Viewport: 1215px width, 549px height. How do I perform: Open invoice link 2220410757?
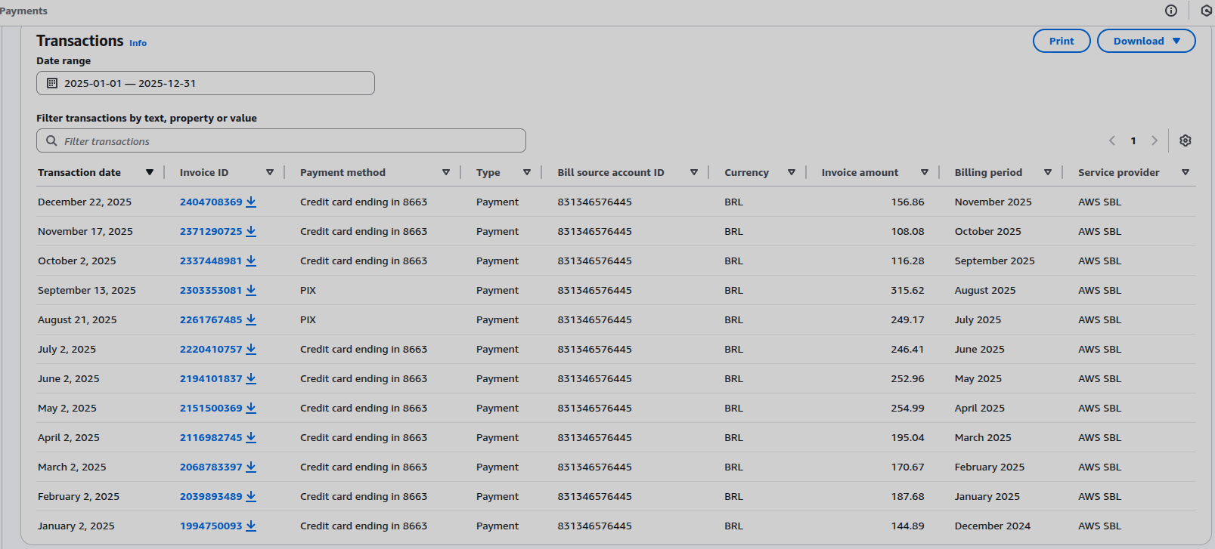tap(211, 350)
